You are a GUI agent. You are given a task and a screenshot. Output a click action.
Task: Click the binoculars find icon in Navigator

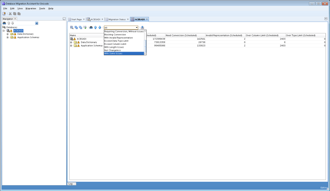[4, 23]
